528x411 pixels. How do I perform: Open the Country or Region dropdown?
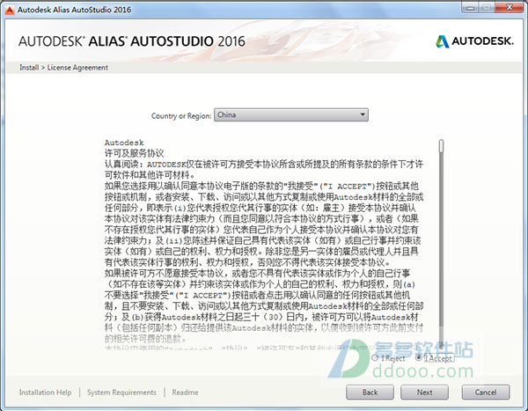tap(291, 115)
